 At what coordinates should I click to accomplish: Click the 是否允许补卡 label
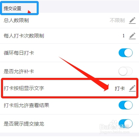coord(19,71)
